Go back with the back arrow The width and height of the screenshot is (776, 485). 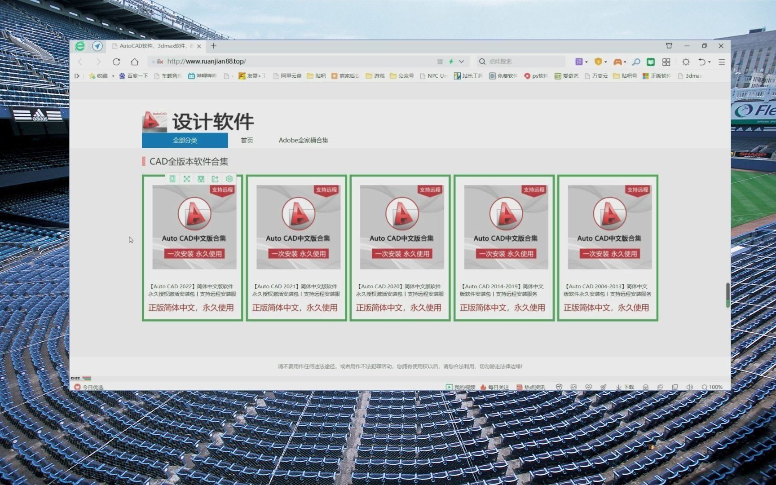click(x=80, y=62)
